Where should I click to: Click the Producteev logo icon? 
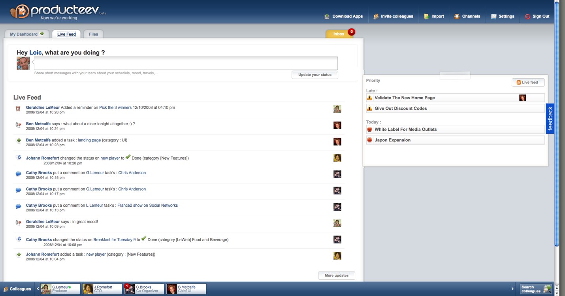pyautogui.click(x=19, y=11)
